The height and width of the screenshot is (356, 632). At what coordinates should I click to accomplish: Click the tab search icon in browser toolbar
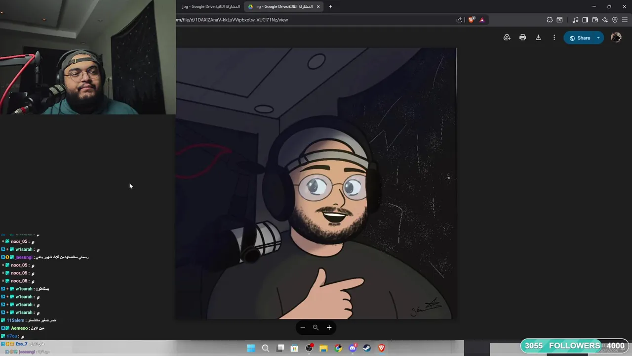(559, 20)
